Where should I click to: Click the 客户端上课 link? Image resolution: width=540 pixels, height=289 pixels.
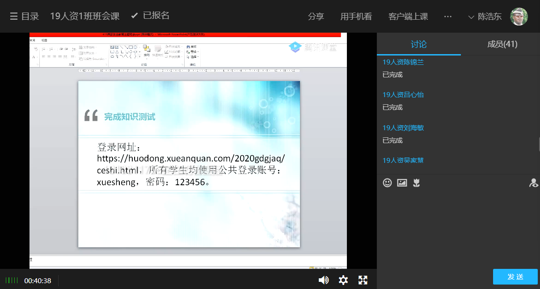click(x=408, y=17)
